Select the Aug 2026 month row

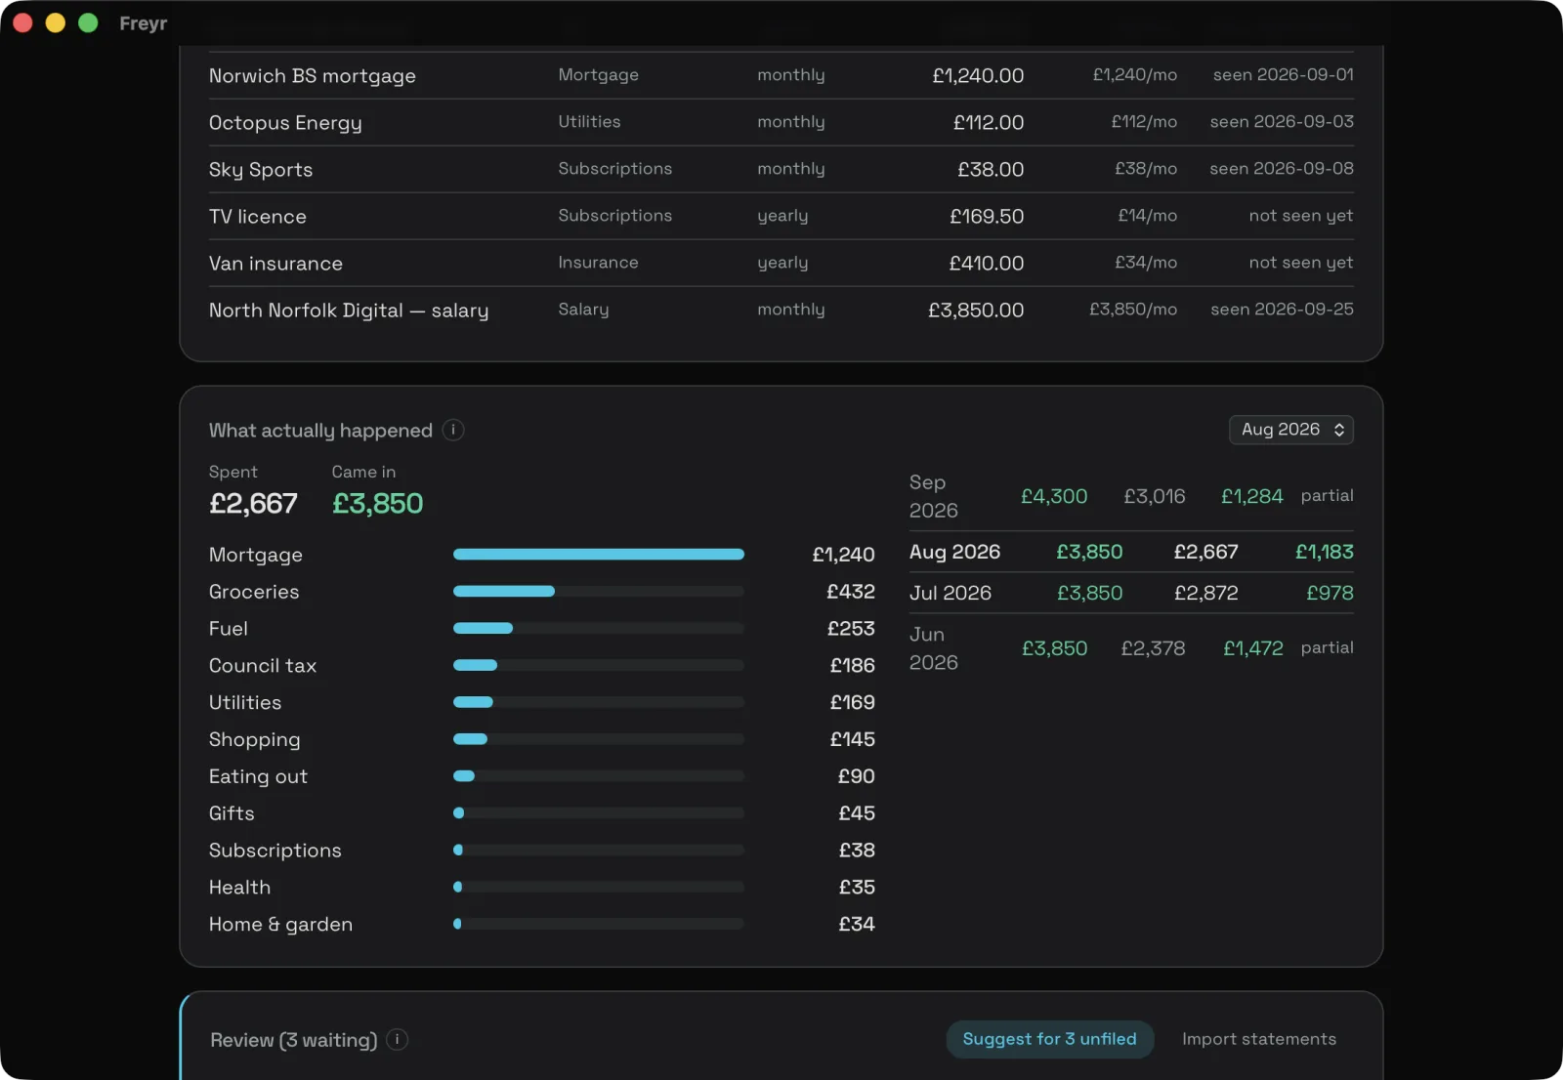[x=1131, y=552]
